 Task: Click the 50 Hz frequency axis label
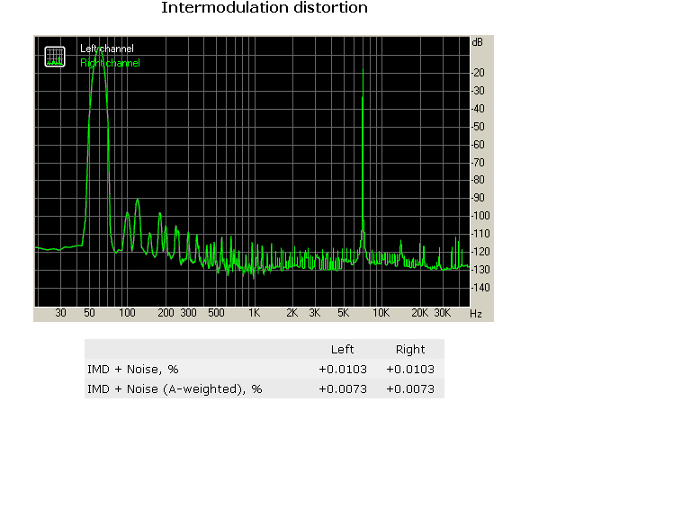89,313
